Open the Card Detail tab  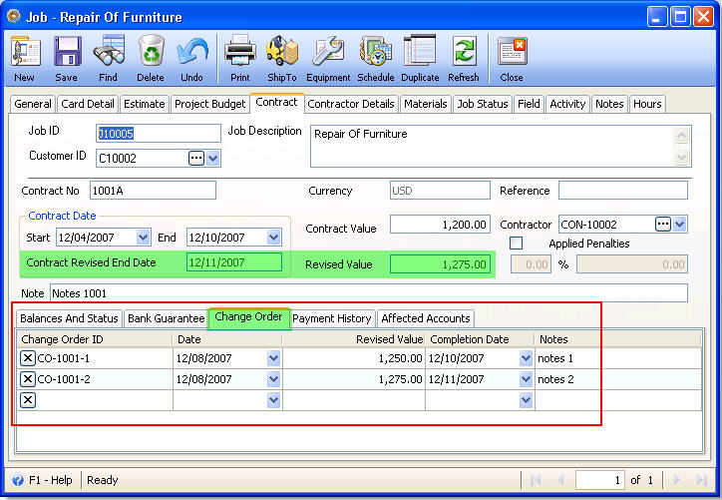pos(88,104)
